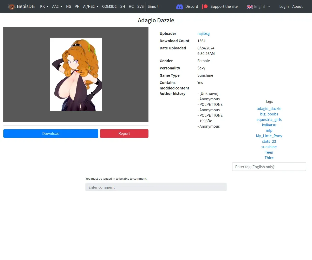Click the mlp tag
Viewport: 312px width, 260px height.
click(x=269, y=131)
